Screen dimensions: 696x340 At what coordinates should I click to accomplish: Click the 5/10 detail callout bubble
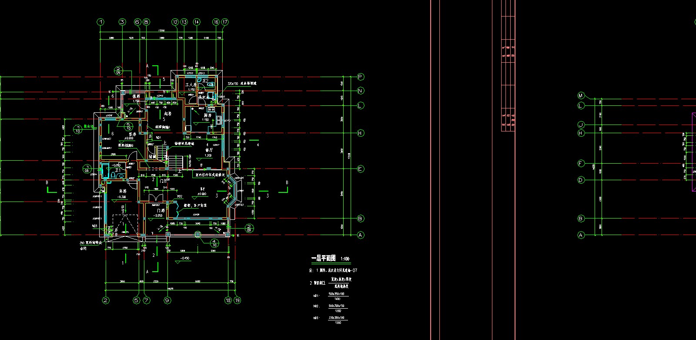[129, 126]
